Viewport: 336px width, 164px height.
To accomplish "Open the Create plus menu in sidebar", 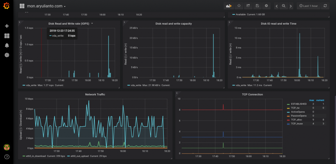I will (x=7, y=26).
